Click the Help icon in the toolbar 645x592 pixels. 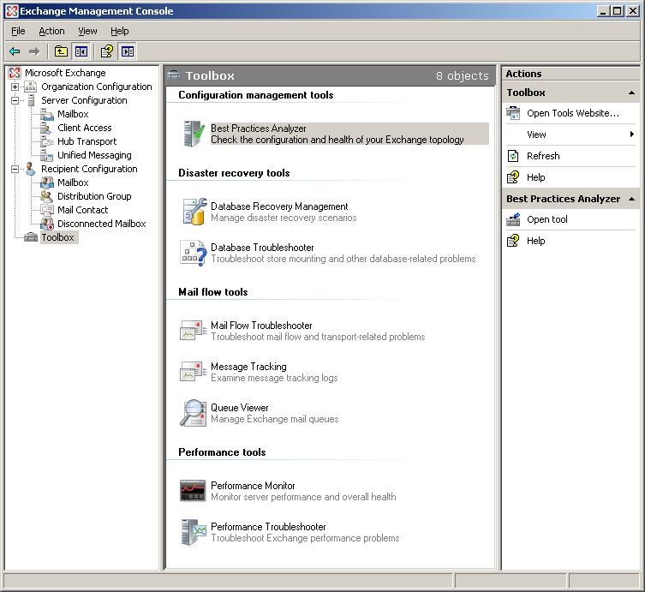coord(107,51)
